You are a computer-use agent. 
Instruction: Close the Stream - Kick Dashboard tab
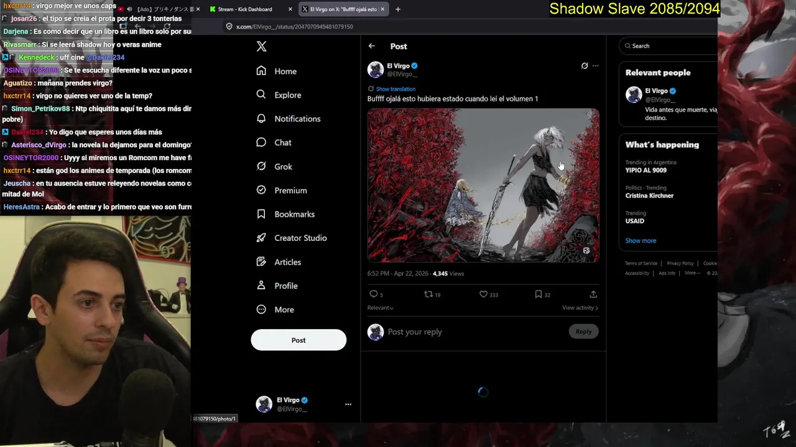pos(290,9)
